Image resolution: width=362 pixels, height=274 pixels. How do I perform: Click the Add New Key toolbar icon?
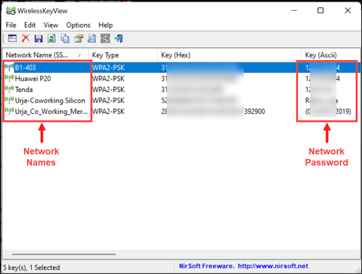[x=12, y=38]
